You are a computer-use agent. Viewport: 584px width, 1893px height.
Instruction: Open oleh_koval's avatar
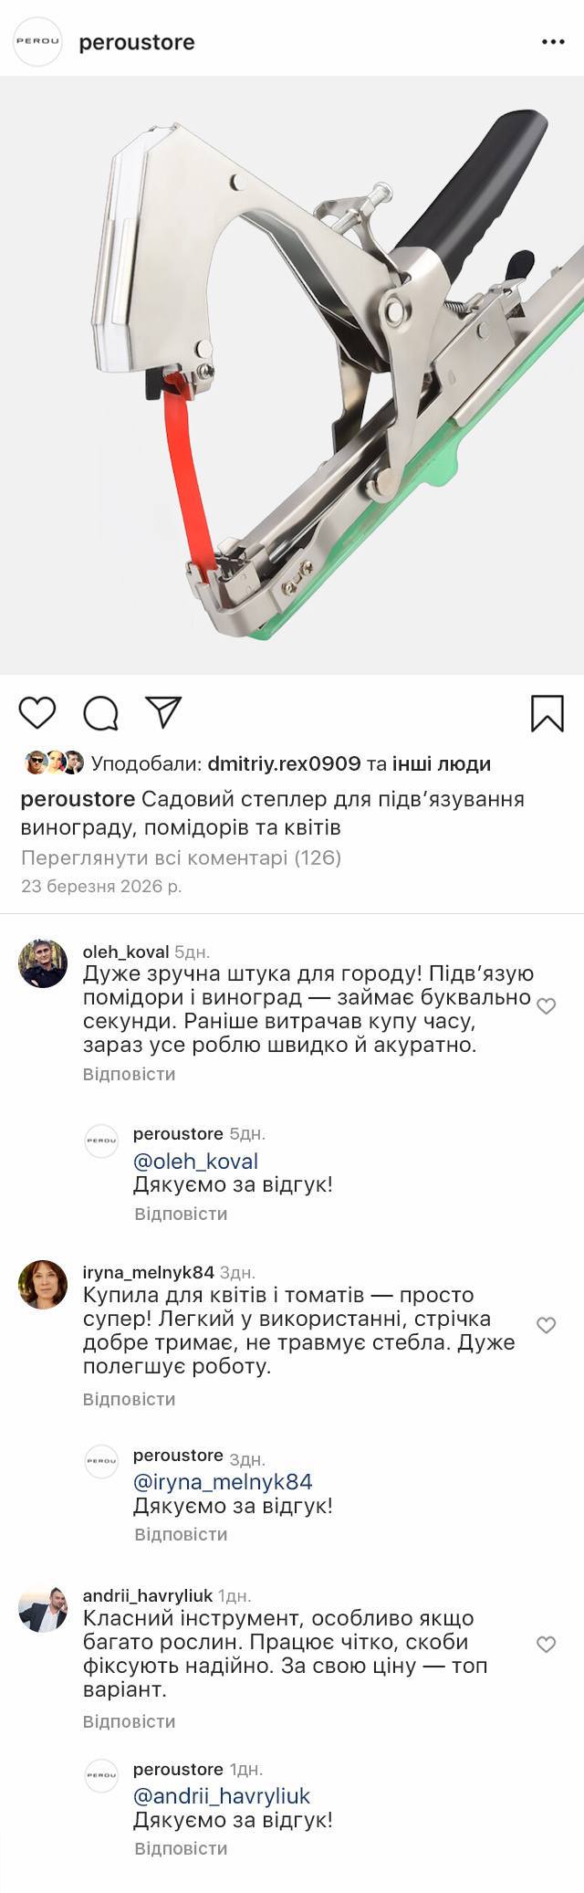pos(43,963)
